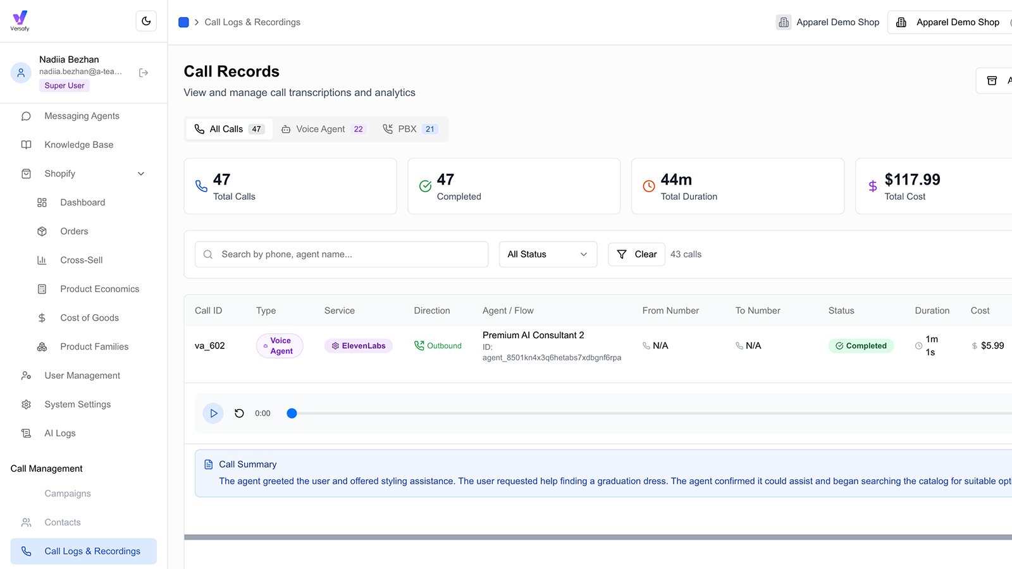Click the Total Duration clock icon
1012x569 pixels.
point(649,186)
